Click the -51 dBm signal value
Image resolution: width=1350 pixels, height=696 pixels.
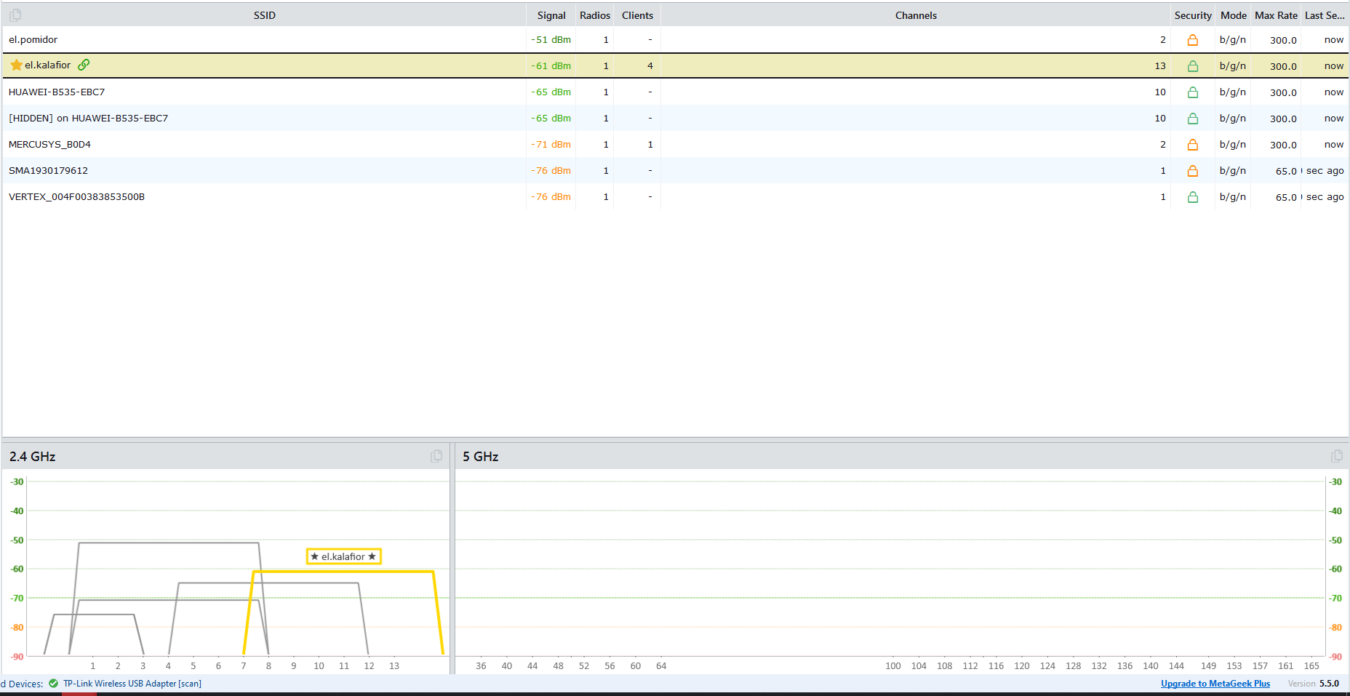551,40
